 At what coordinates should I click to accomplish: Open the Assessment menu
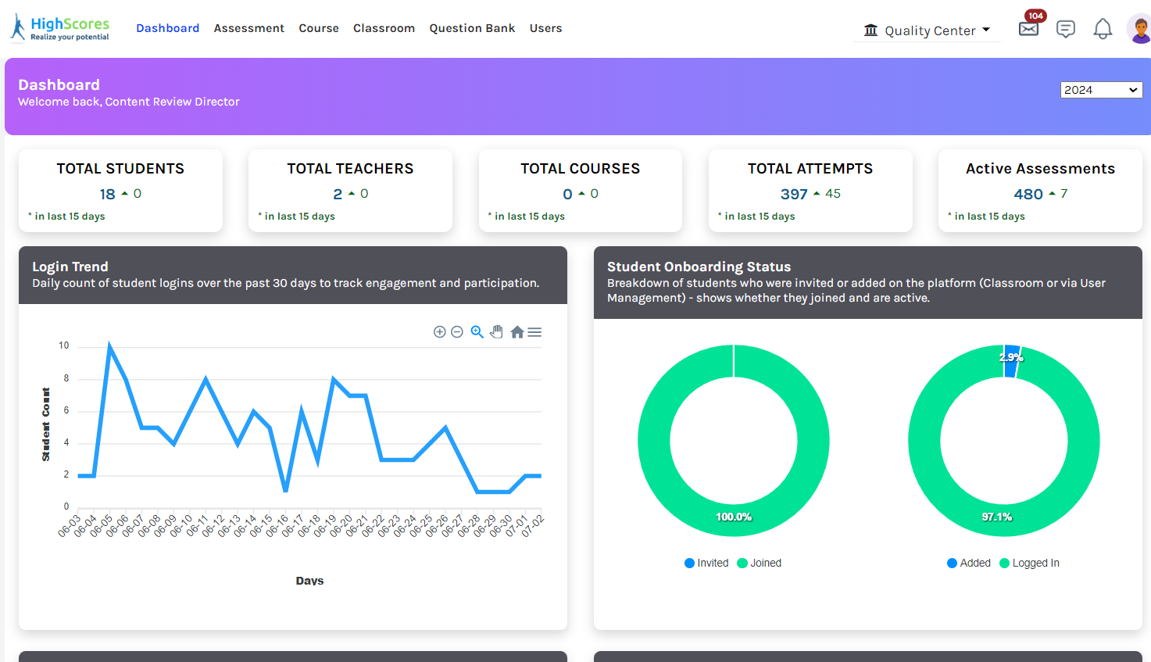[x=248, y=28]
